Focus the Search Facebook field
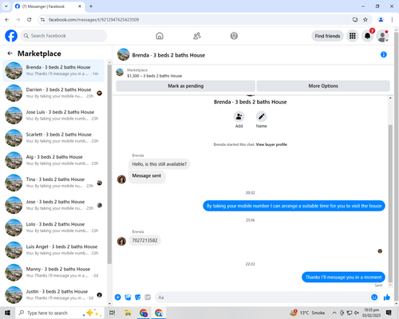Screen dimensions: 399x319 click(64, 36)
